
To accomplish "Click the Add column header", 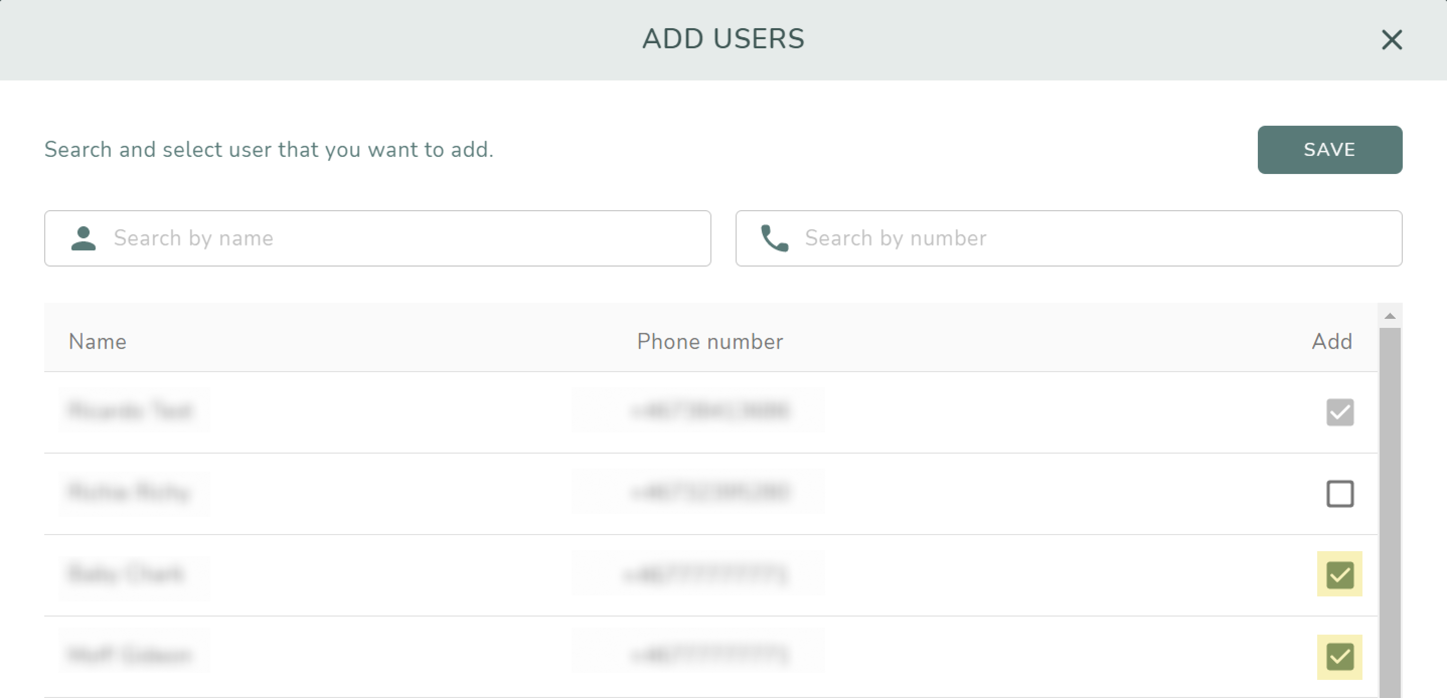I will (1332, 341).
